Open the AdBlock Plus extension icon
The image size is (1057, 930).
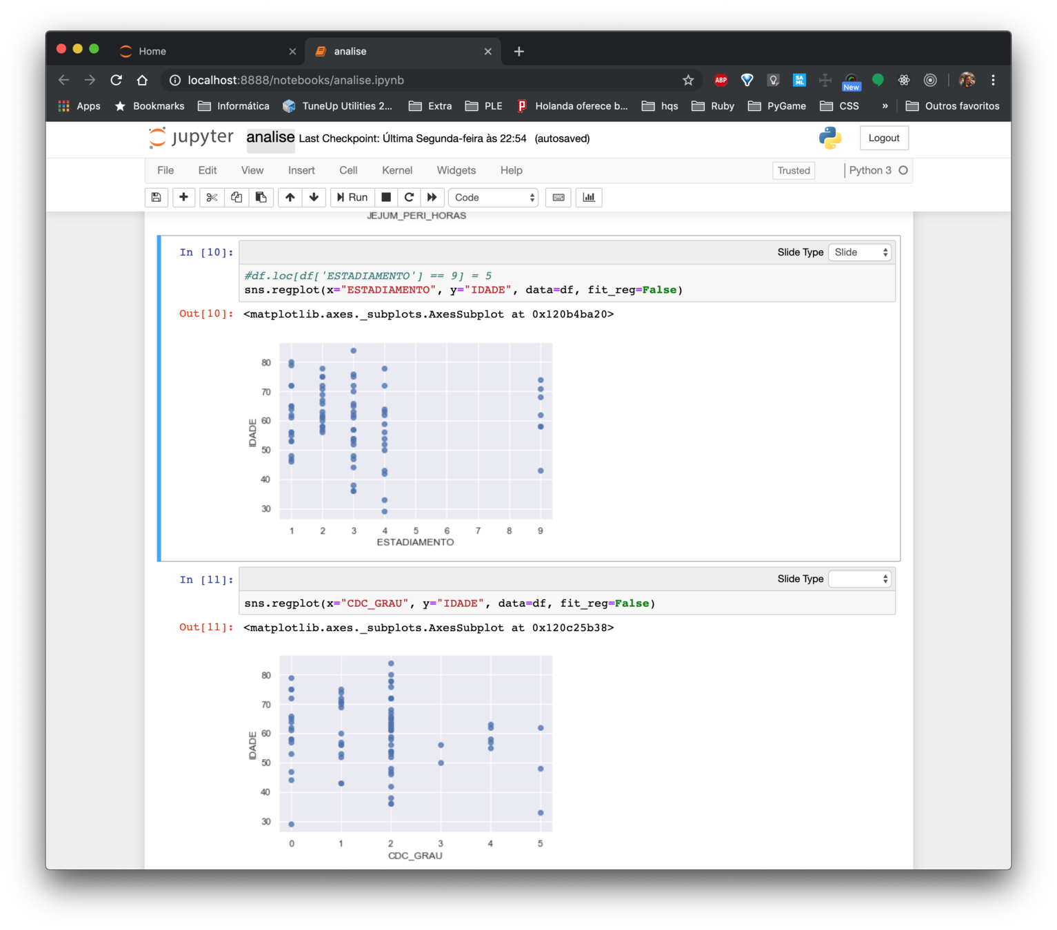pyautogui.click(x=721, y=81)
